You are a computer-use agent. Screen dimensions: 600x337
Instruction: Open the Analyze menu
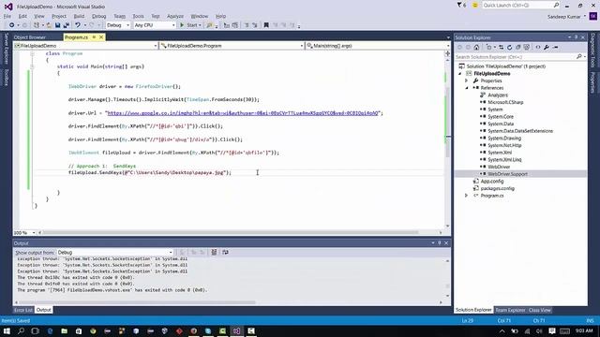(175, 16)
